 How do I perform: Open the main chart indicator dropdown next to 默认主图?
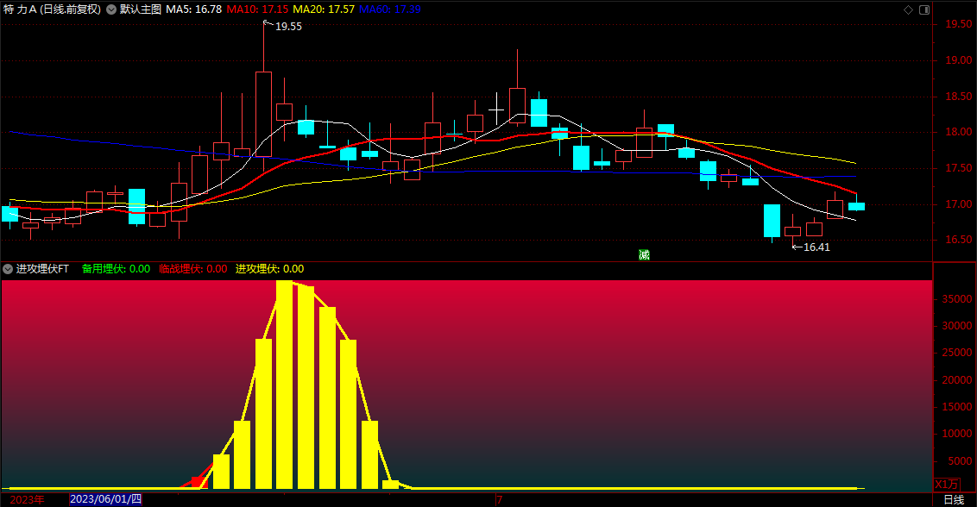pos(111,9)
